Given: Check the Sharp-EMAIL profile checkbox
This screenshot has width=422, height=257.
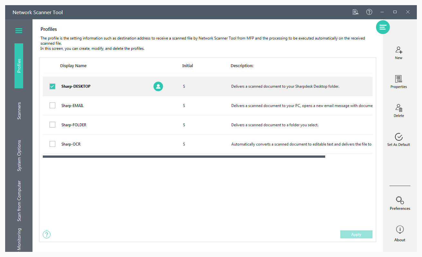Looking at the screenshot, I should (52, 106).
